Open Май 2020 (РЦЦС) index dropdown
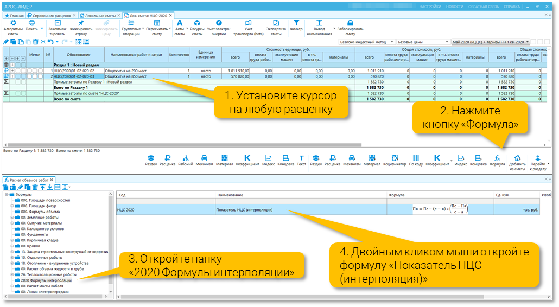The image size is (559, 307). pos(491,42)
